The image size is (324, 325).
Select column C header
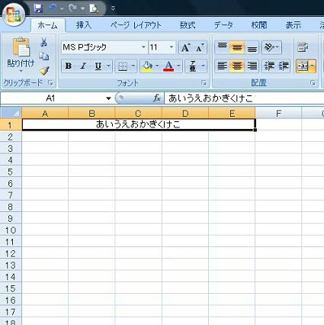click(x=138, y=113)
